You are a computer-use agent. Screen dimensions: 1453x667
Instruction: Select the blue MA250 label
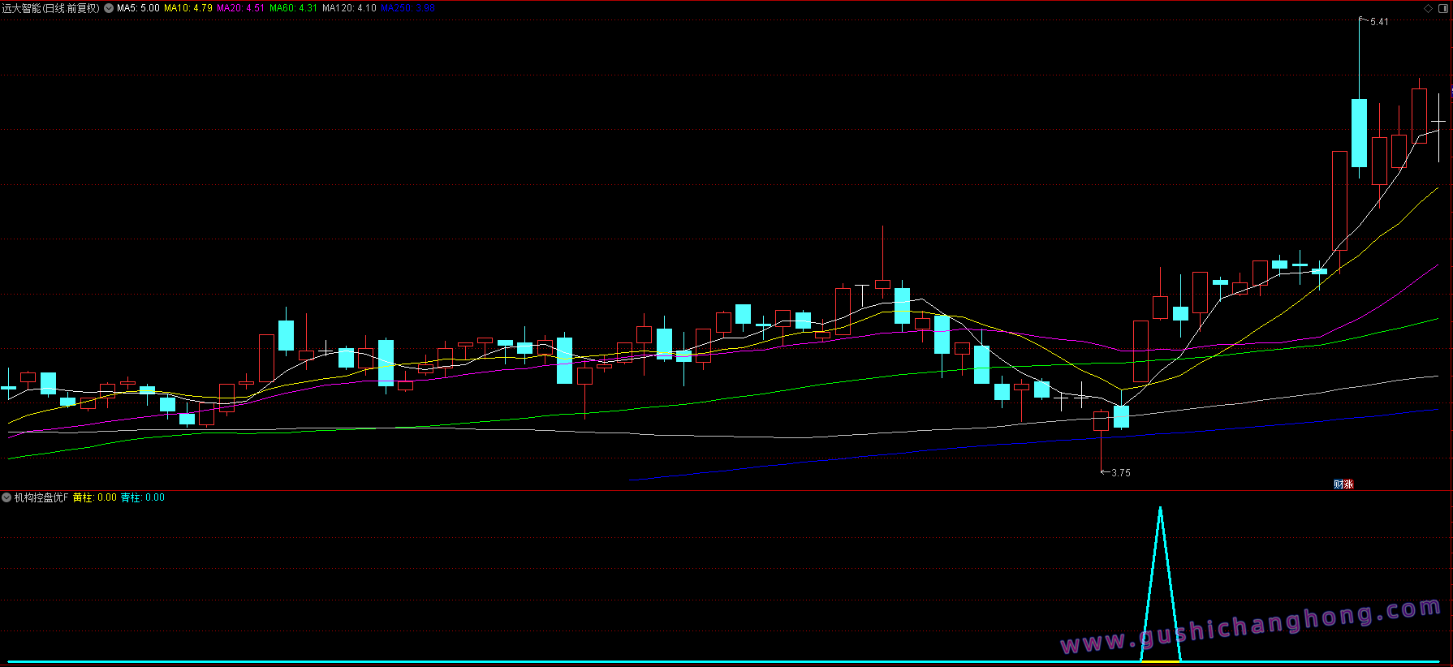[x=407, y=8]
